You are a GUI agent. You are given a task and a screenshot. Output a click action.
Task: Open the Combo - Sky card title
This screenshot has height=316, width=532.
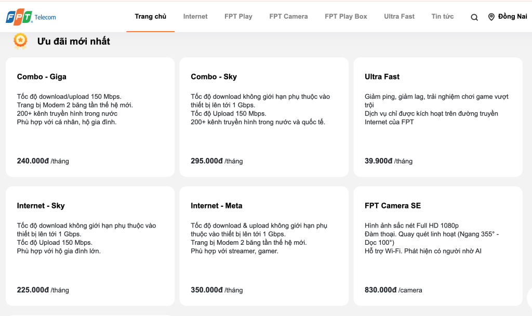click(214, 77)
